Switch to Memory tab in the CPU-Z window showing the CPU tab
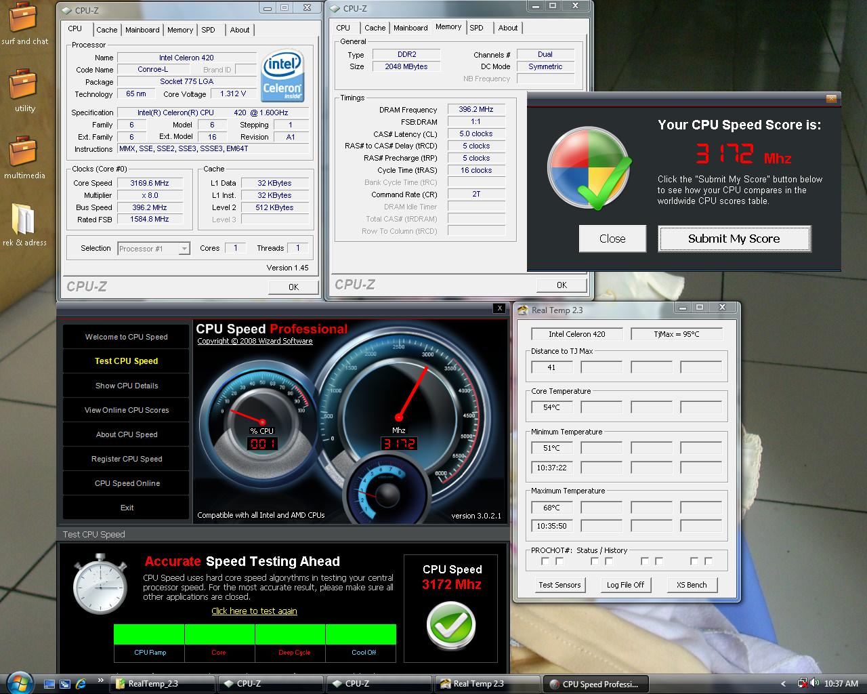 pos(180,30)
